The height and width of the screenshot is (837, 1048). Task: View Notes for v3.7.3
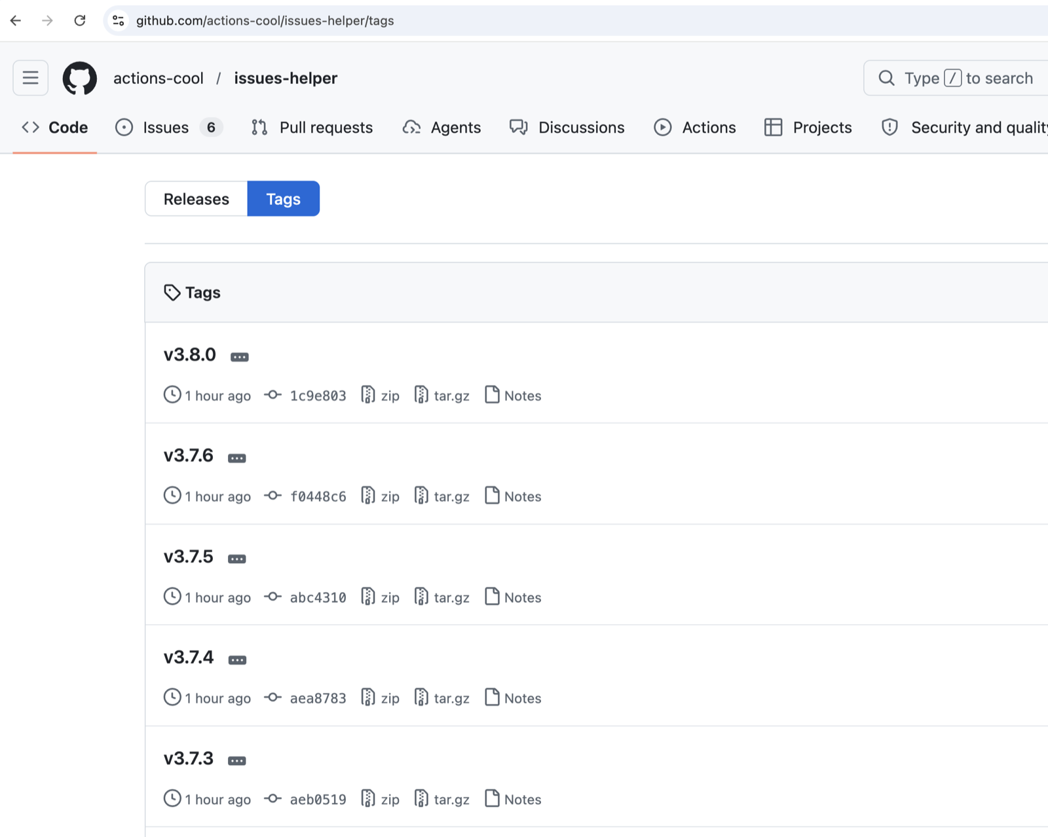click(513, 799)
